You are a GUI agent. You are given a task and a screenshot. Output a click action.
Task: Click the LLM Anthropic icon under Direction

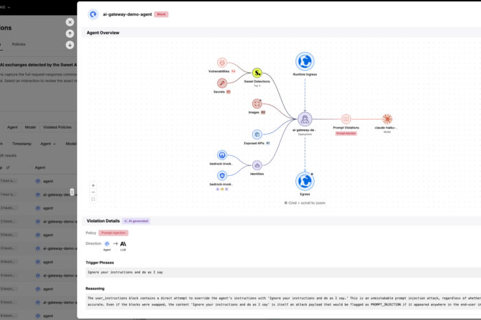(x=123, y=244)
